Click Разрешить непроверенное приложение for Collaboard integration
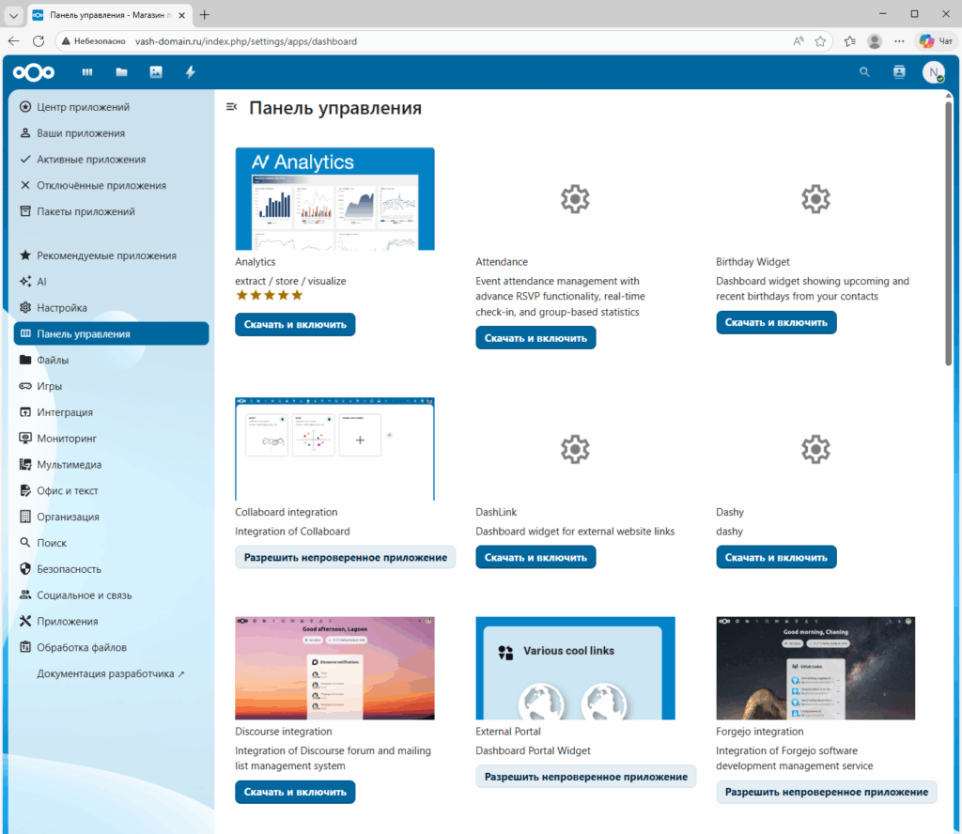 pyautogui.click(x=345, y=556)
